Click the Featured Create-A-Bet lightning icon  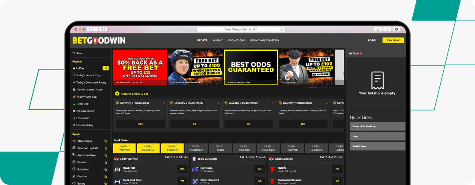(x=117, y=94)
